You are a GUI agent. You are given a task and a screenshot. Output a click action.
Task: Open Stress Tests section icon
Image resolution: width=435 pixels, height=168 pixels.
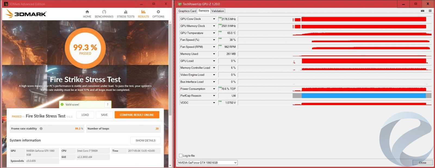coord(125,12)
